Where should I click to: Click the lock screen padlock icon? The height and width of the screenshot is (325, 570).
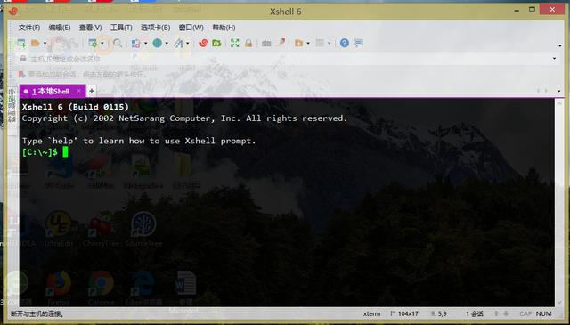tap(248, 44)
